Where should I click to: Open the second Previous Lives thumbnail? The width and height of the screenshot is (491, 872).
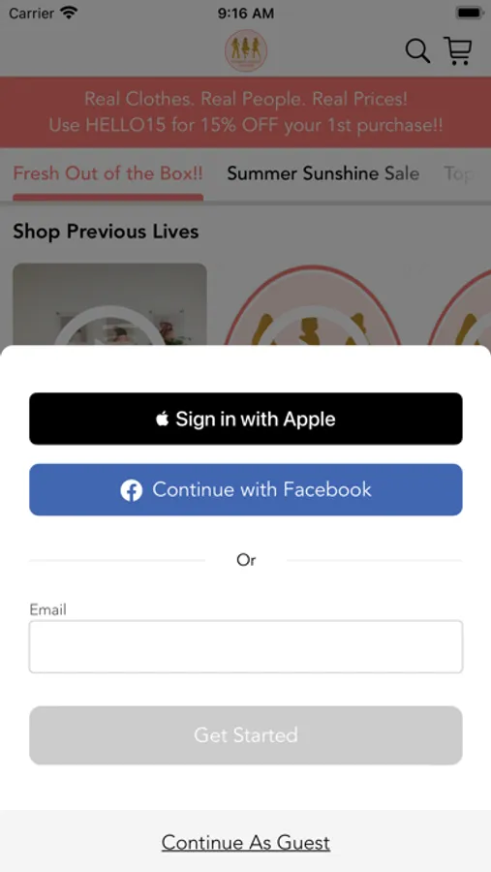(313, 306)
